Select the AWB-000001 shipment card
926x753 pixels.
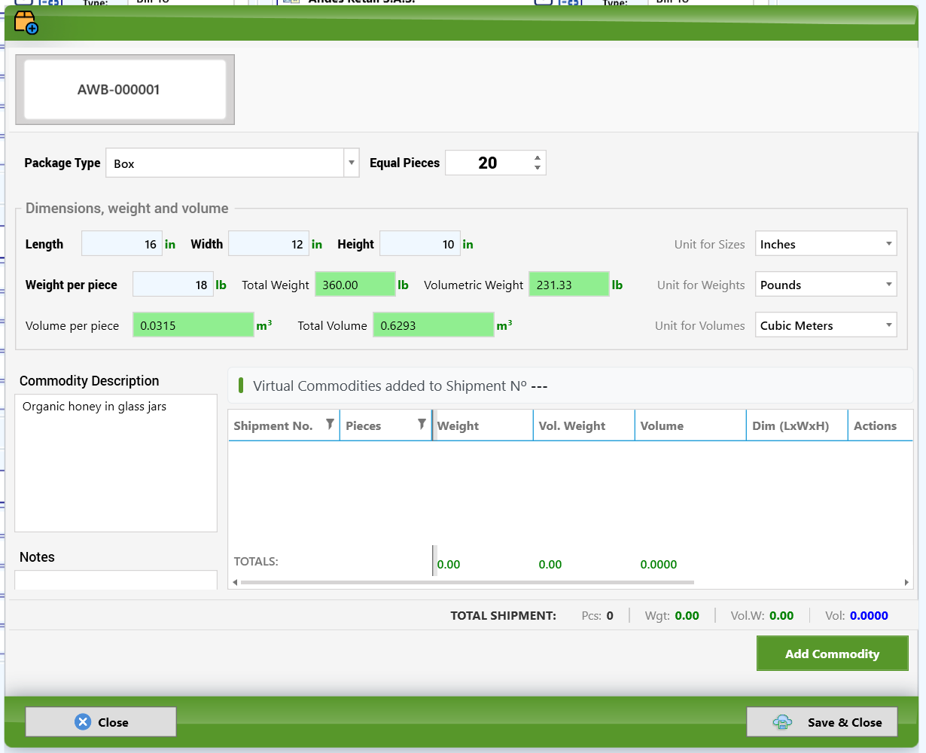click(x=125, y=90)
